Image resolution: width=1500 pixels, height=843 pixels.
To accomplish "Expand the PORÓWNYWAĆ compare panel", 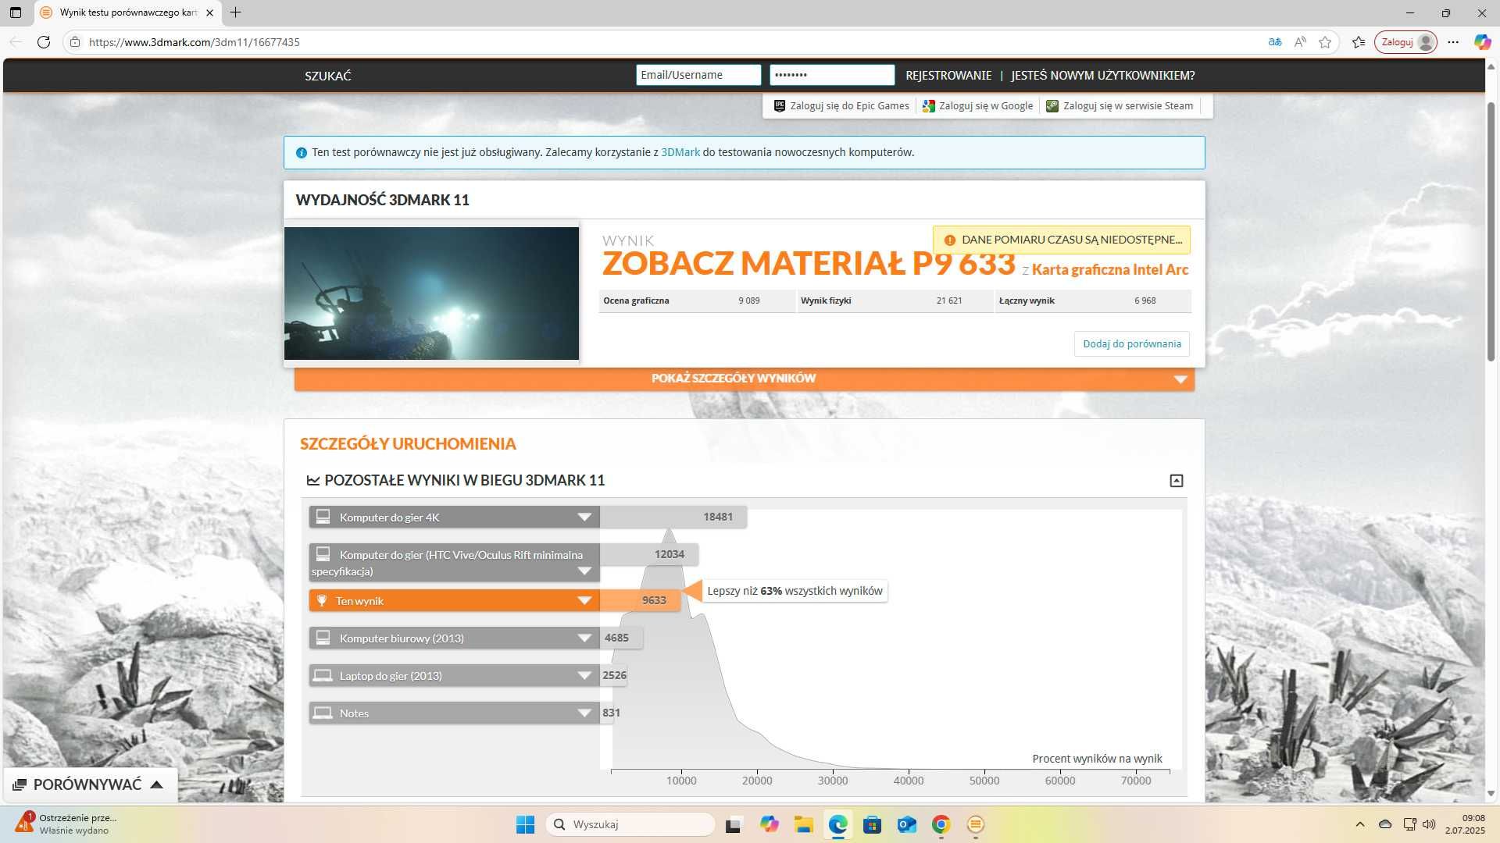I will 89,784.
